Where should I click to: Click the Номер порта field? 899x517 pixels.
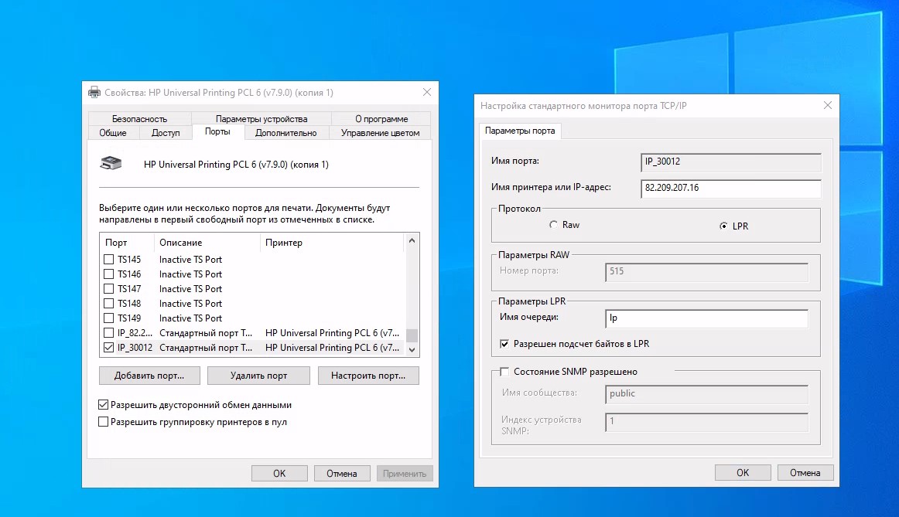[x=707, y=272]
